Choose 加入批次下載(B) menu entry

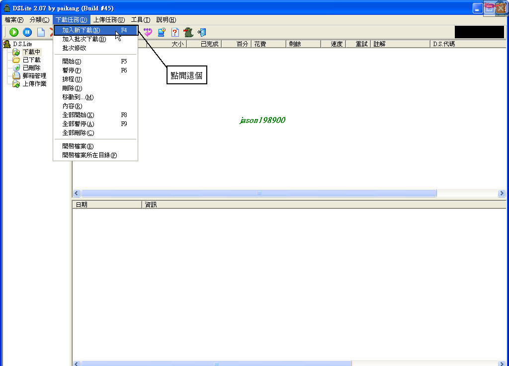96,39
